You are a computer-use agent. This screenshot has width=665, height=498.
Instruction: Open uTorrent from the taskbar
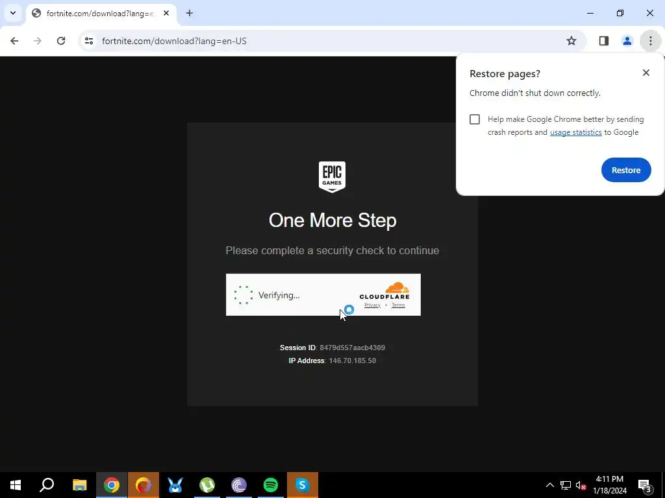click(207, 485)
